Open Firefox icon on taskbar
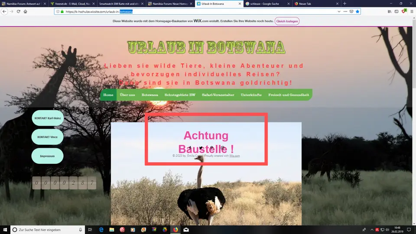This screenshot has width=416, height=234. (175, 230)
